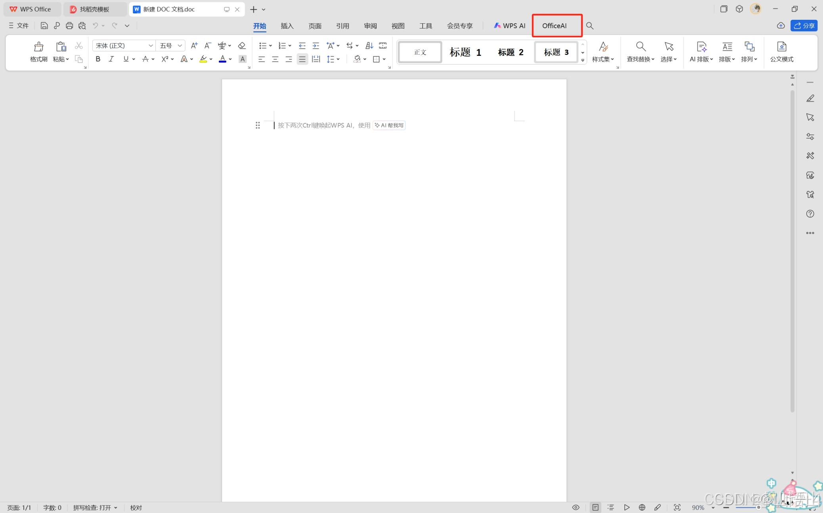
Task: Click the Clear Formatting eraser icon
Action: click(x=241, y=46)
